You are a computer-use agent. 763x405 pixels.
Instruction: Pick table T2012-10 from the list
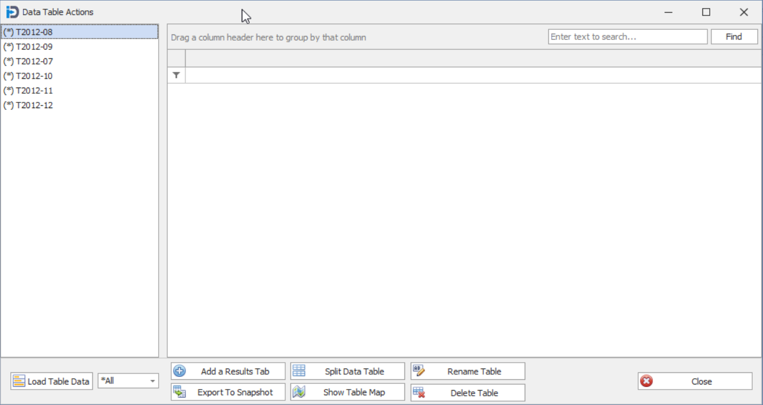(x=34, y=76)
